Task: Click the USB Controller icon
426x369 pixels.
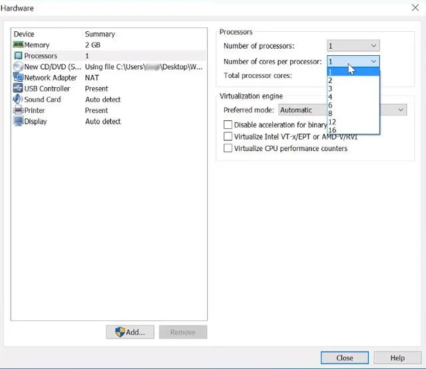Action: coord(18,88)
